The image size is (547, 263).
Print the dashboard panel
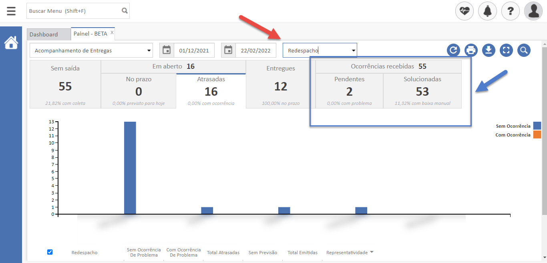(x=471, y=50)
